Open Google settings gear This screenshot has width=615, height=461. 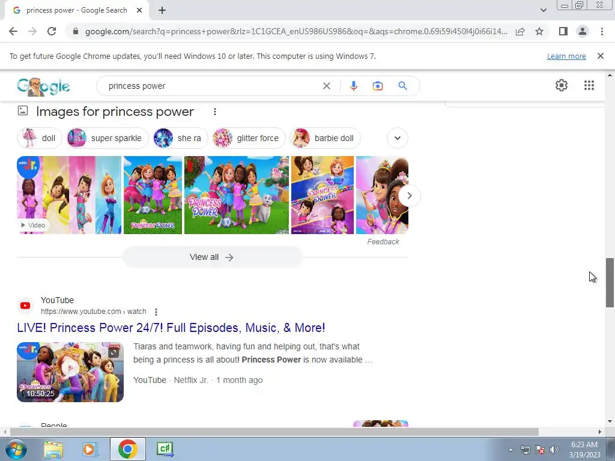click(562, 85)
